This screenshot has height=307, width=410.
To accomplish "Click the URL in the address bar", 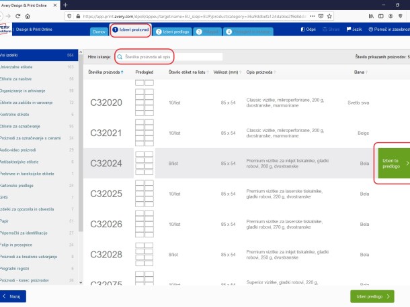I will (x=194, y=16).
